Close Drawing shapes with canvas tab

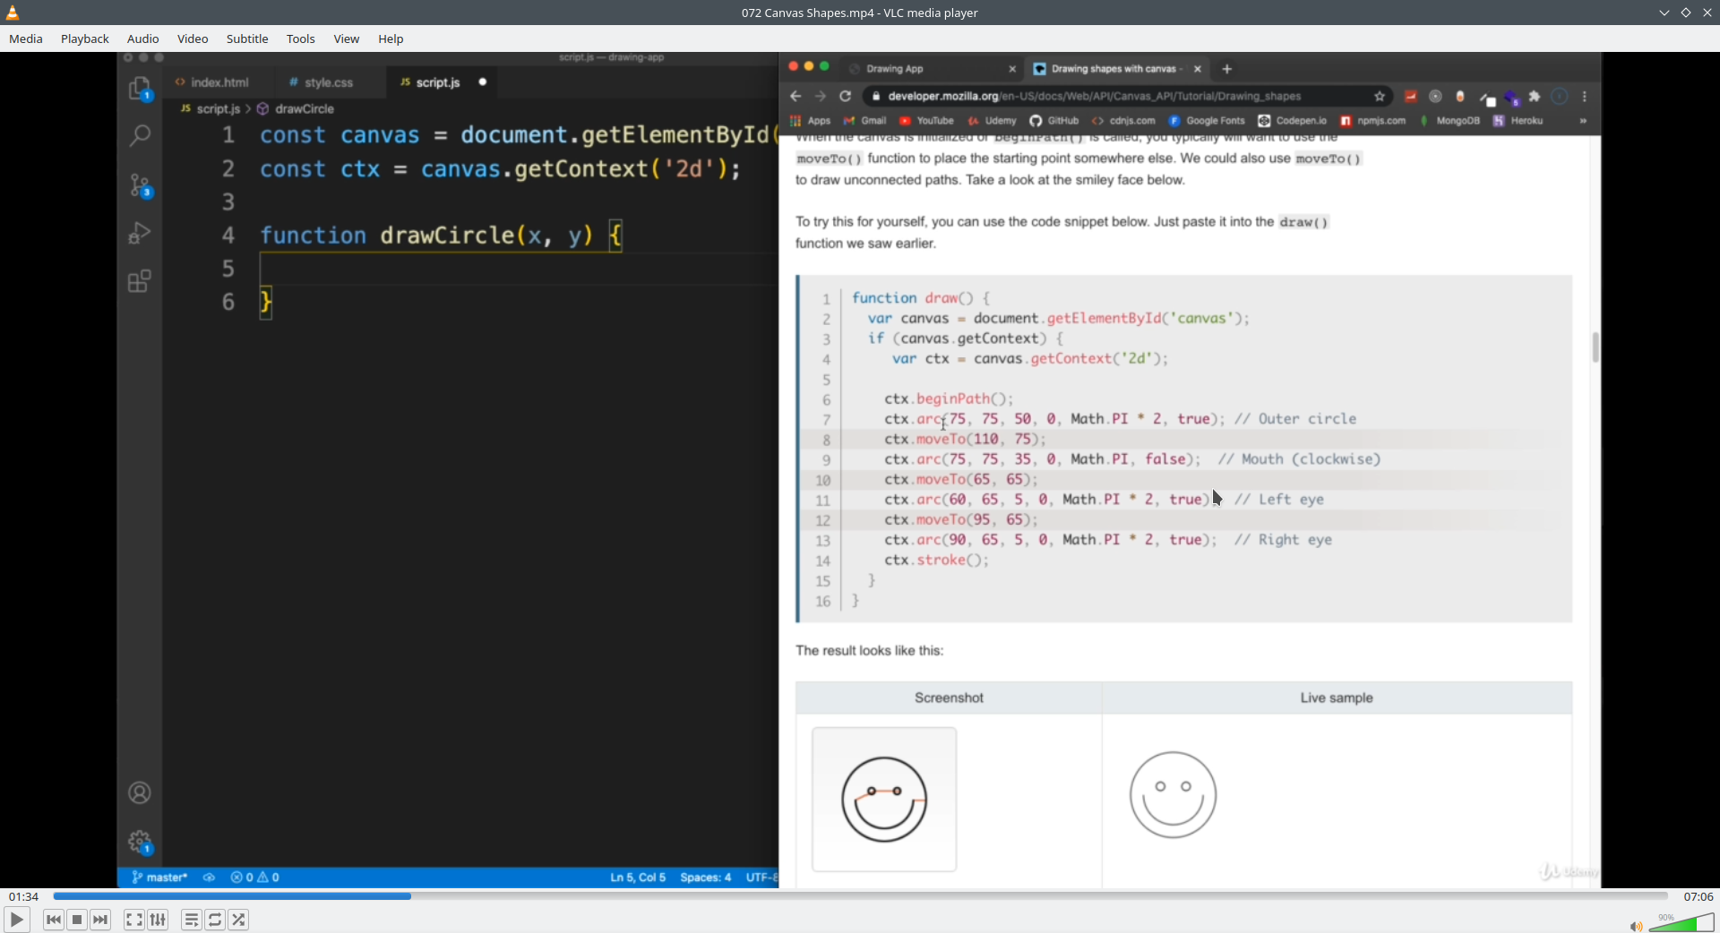[1198, 69]
